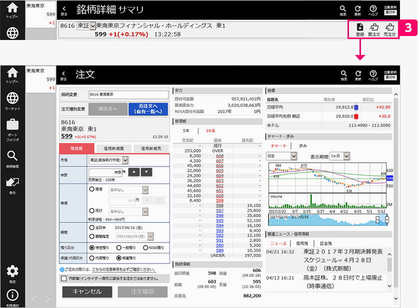Open the 日足 chart interval dropdown
The width and height of the screenshot is (418, 308).
pos(281,156)
